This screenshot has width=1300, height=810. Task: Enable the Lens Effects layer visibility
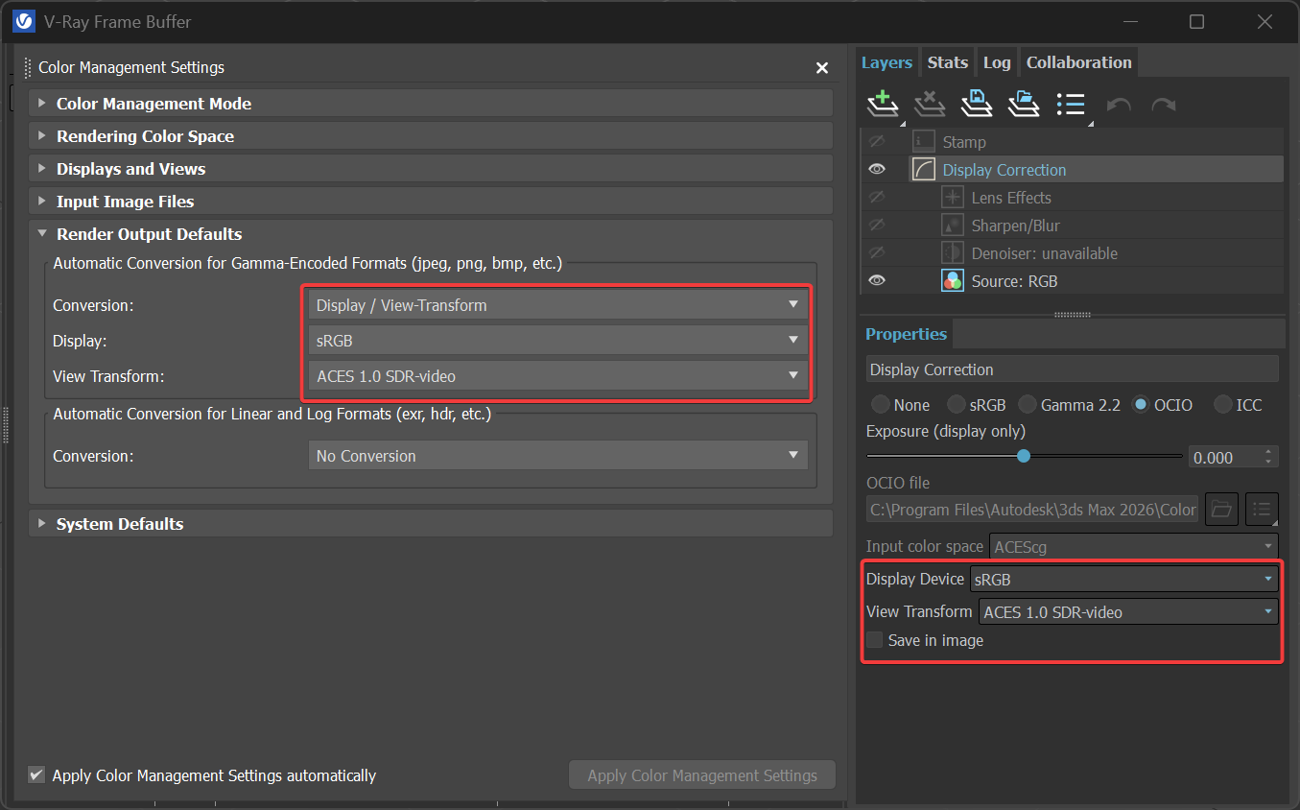click(x=876, y=198)
